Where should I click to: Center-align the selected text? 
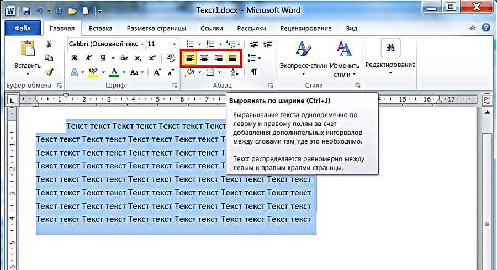(x=204, y=57)
